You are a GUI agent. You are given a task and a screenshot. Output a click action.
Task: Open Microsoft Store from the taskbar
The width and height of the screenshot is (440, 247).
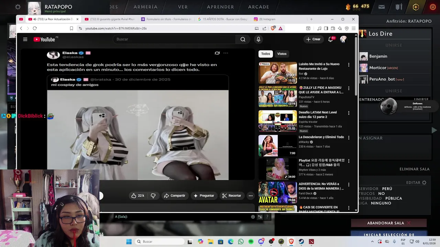[x=220, y=242]
